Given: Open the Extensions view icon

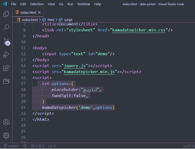Looking at the screenshot, I should point(6,68).
